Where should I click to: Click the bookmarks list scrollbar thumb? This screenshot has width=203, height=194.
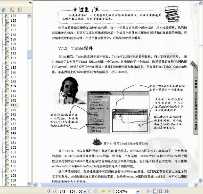point(29,54)
